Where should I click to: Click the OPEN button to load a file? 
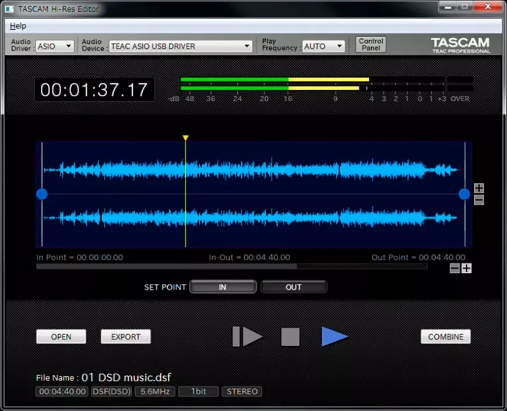(61, 336)
